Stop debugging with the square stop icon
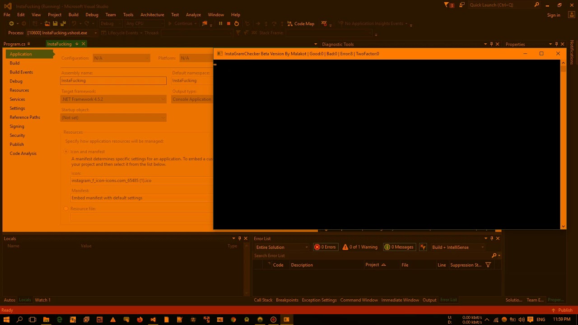Screen dimensions: 578x325 228,23
